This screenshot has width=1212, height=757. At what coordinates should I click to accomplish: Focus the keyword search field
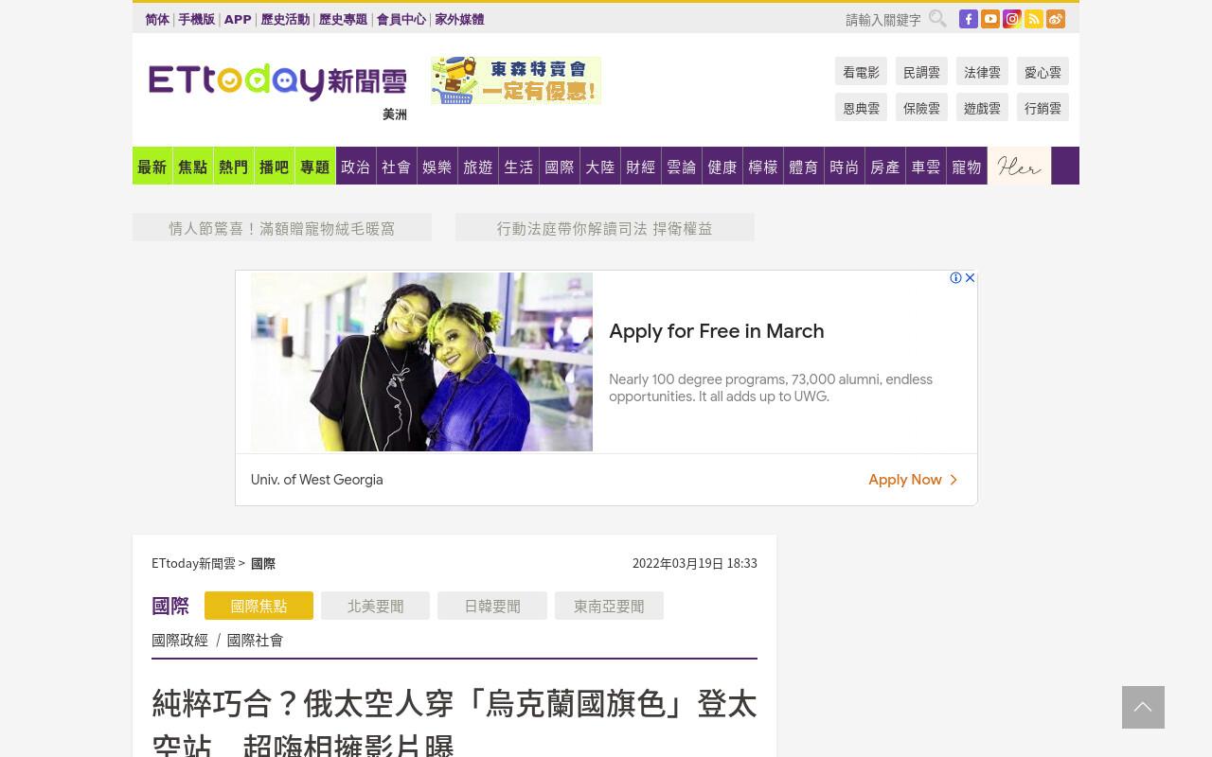(882, 20)
